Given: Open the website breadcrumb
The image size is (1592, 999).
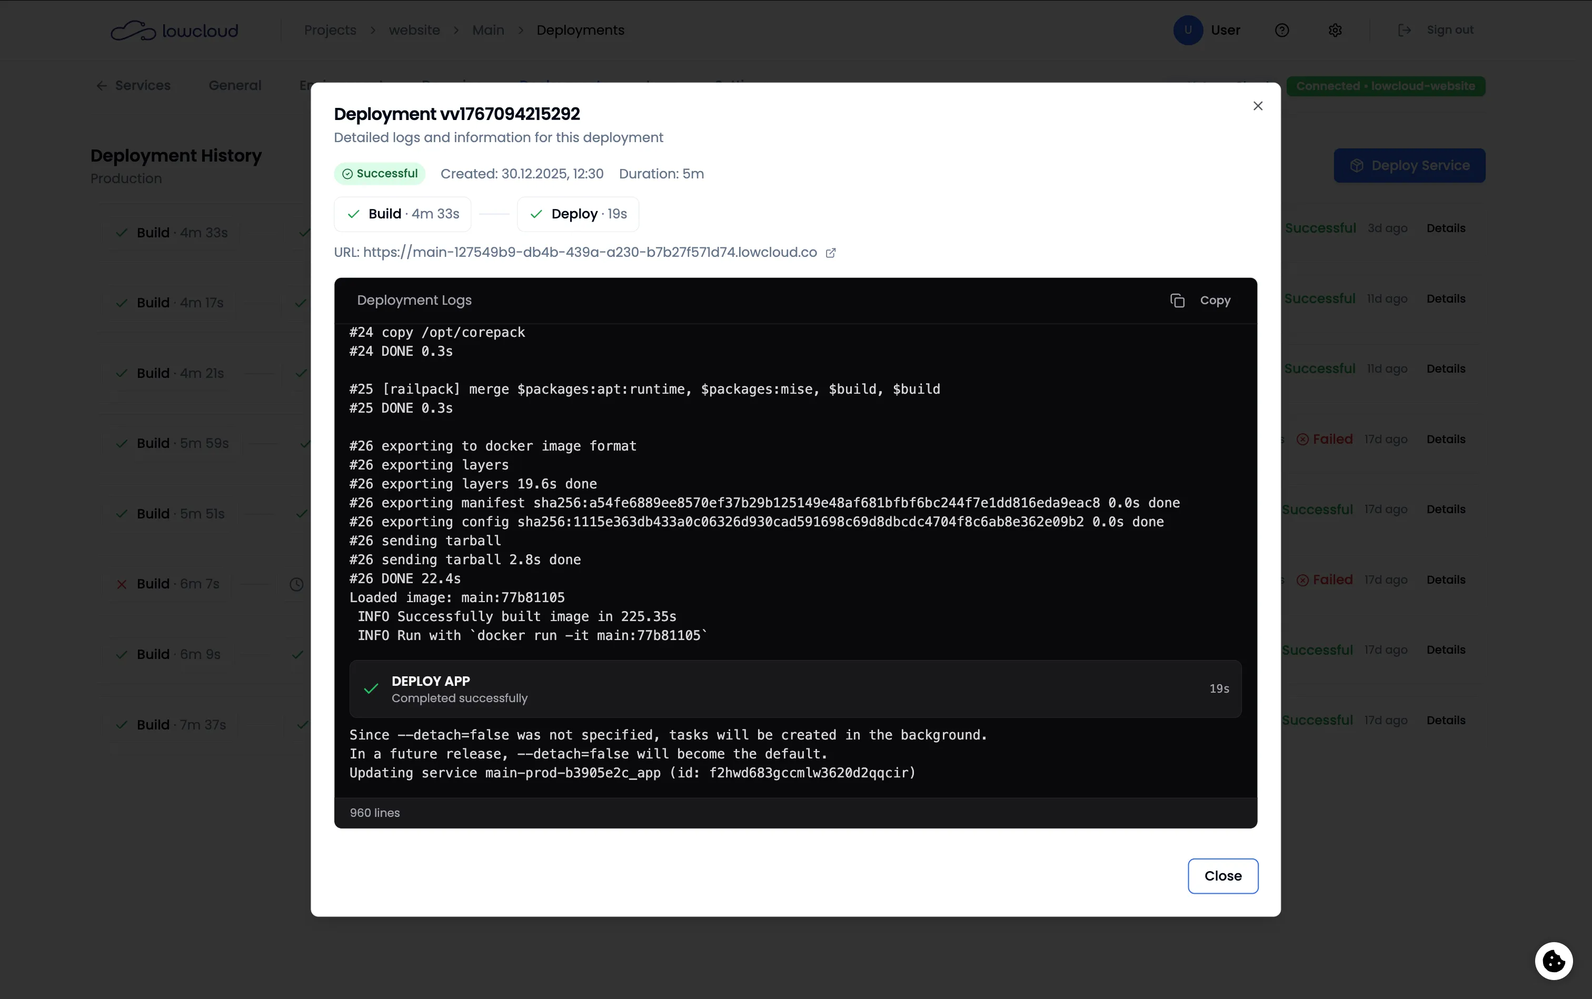Looking at the screenshot, I should point(414,31).
